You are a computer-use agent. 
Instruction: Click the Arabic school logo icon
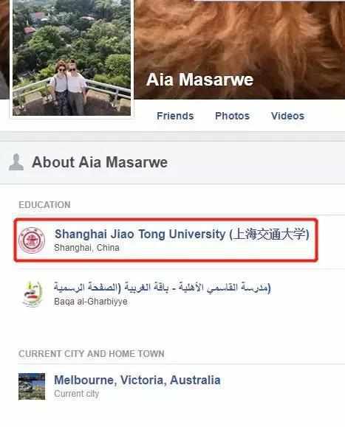coord(33,294)
